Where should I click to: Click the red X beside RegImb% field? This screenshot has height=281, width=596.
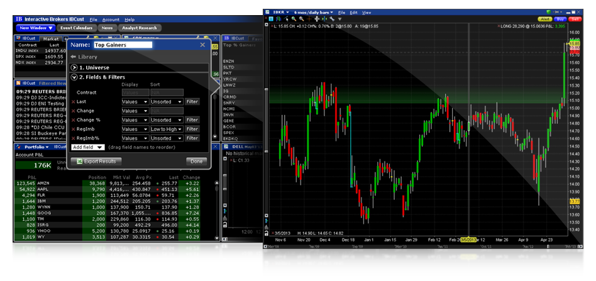click(73, 138)
